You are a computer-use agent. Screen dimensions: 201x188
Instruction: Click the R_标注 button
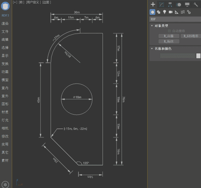click(x=169, y=41)
